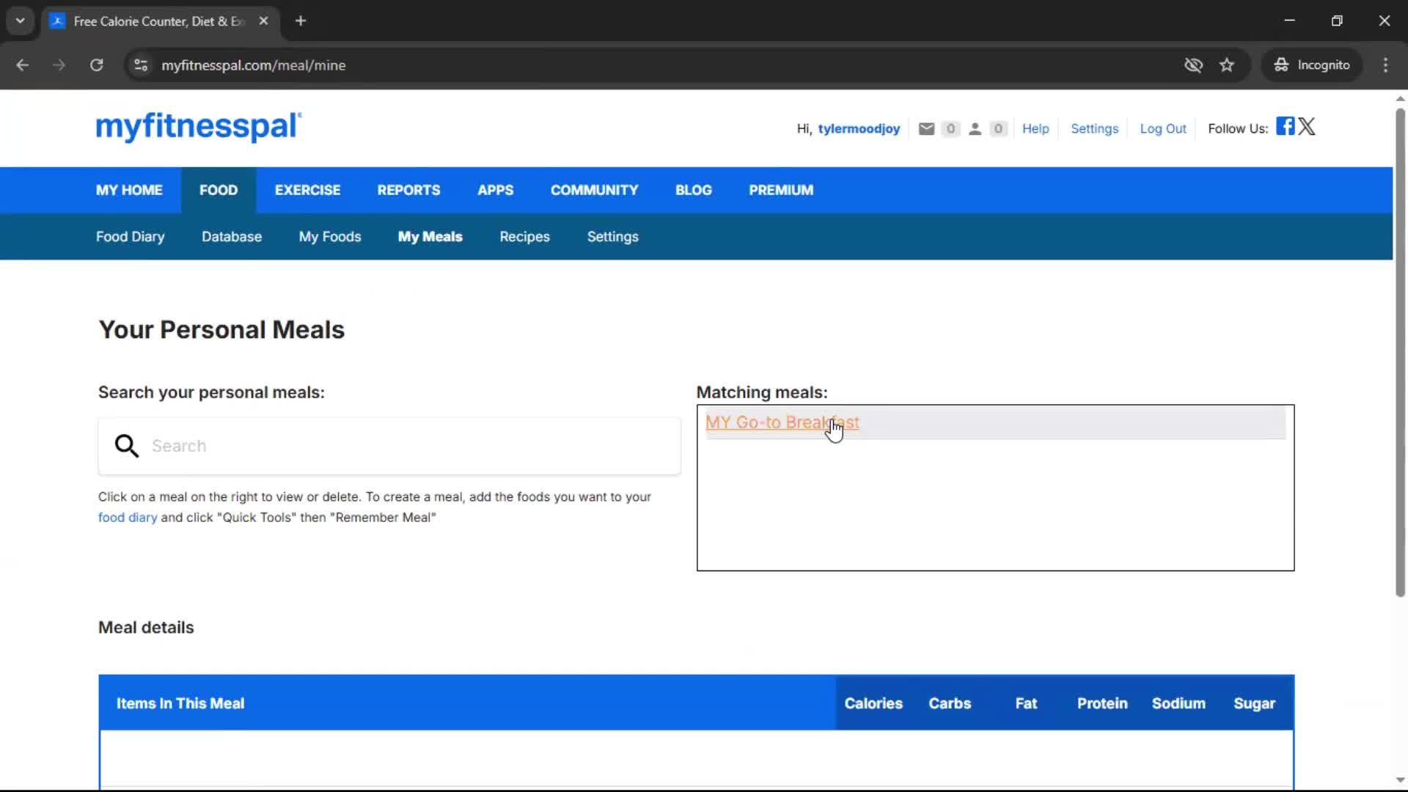Image resolution: width=1408 pixels, height=792 pixels.
Task: Select the My Meals tab
Action: pos(430,237)
